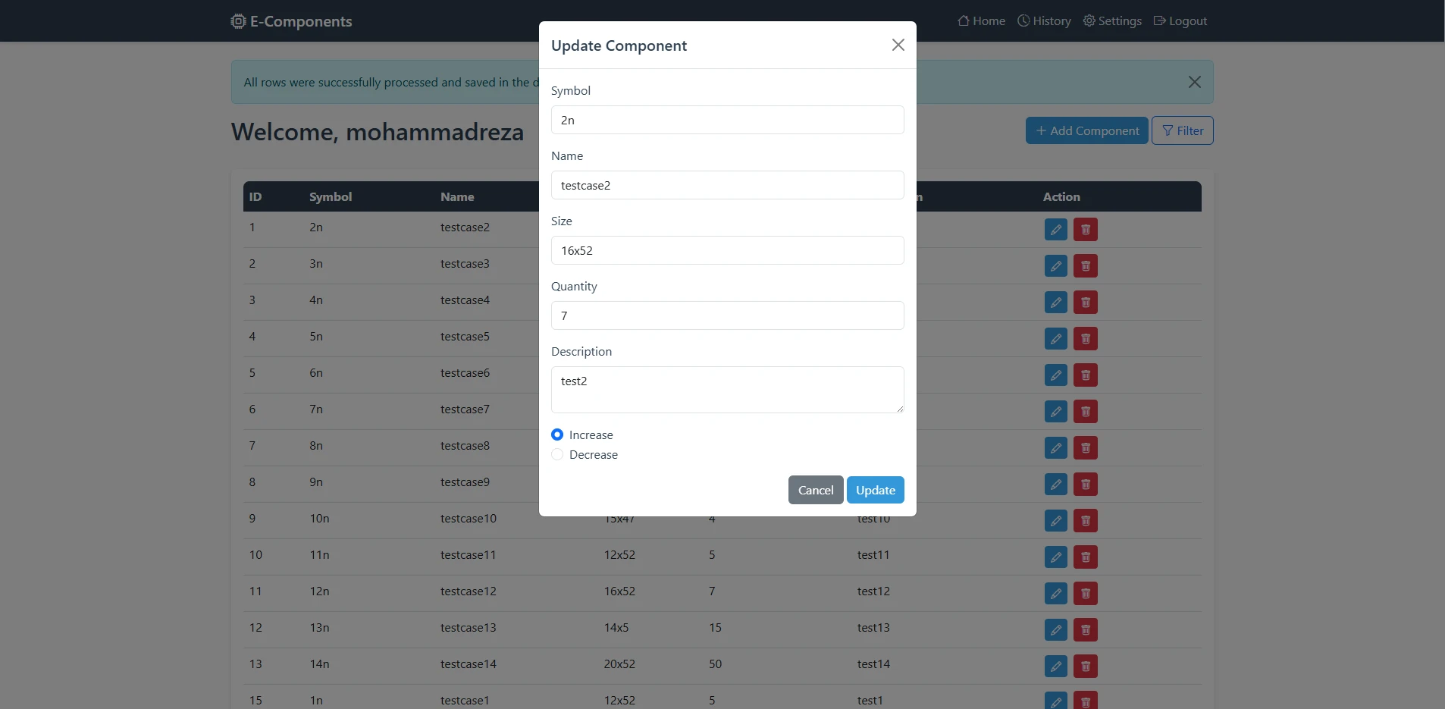
Task: Click the edit pencil icon for testcase11 row
Action: (x=1055, y=557)
